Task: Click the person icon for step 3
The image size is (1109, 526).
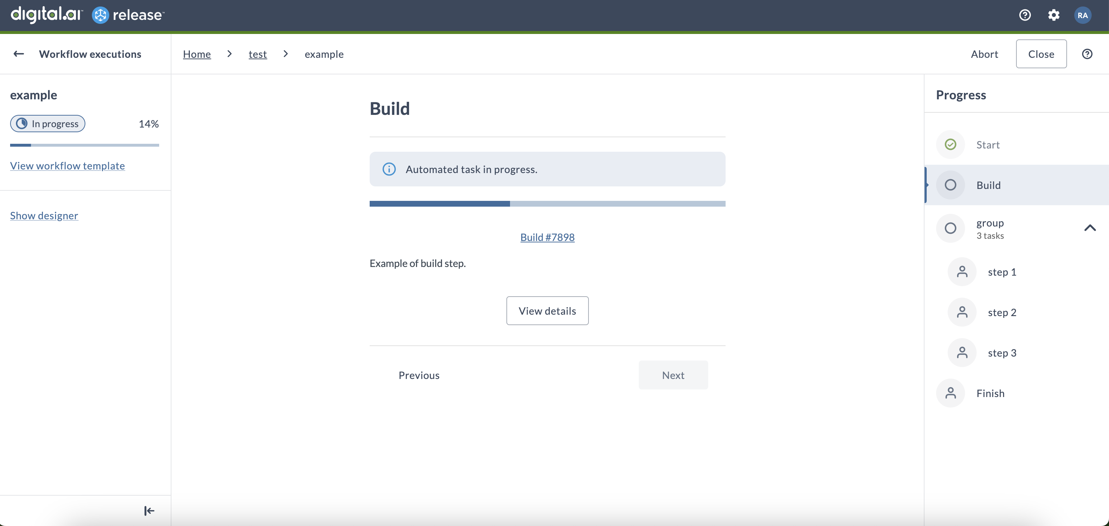Action: click(962, 353)
